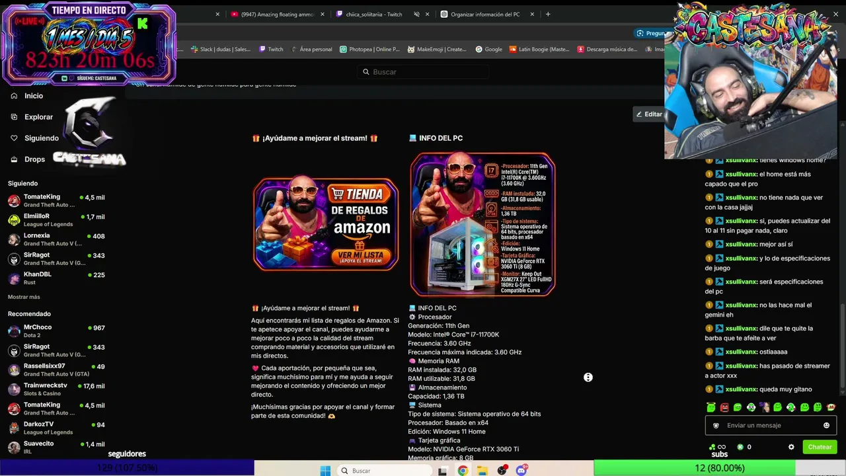Click the xsullivanx username on last chat message

(741, 389)
